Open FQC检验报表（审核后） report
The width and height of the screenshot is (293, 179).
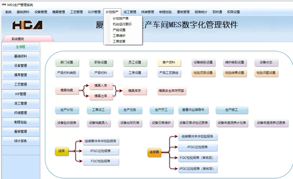[x=197, y=158]
